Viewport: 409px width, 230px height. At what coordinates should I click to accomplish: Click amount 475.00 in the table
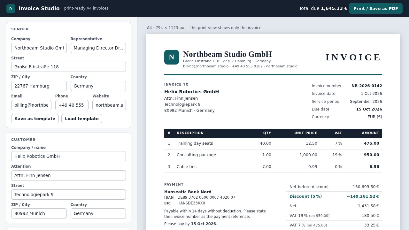tap(371, 143)
